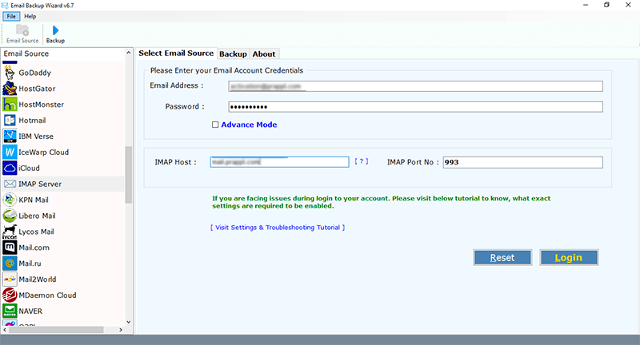This screenshot has height=345, width=640.
Task: Click the IMAP Host input field
Action: [x=279, y=161]
